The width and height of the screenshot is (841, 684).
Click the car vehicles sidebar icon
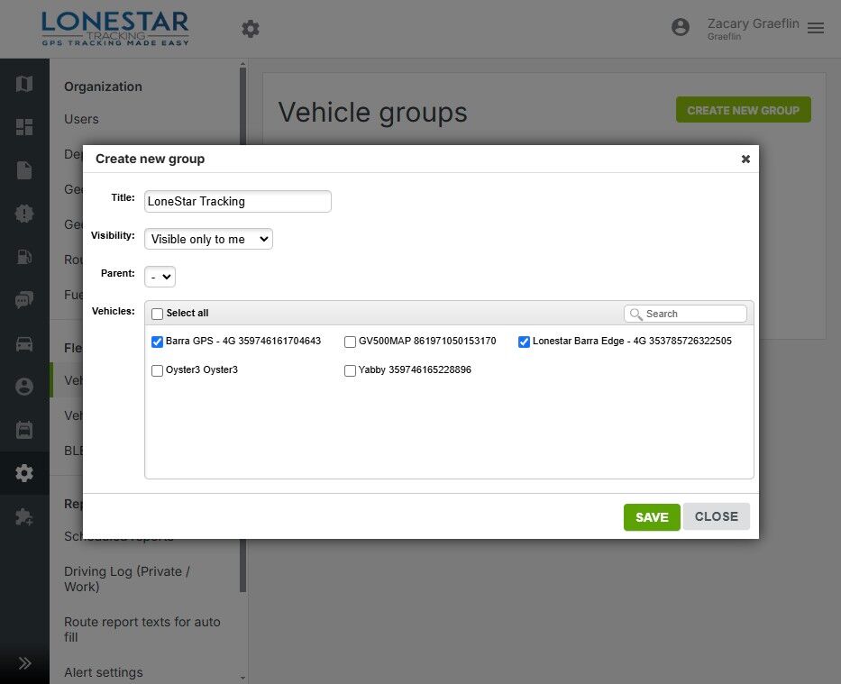pyautogui.click(x=24, y=343)
